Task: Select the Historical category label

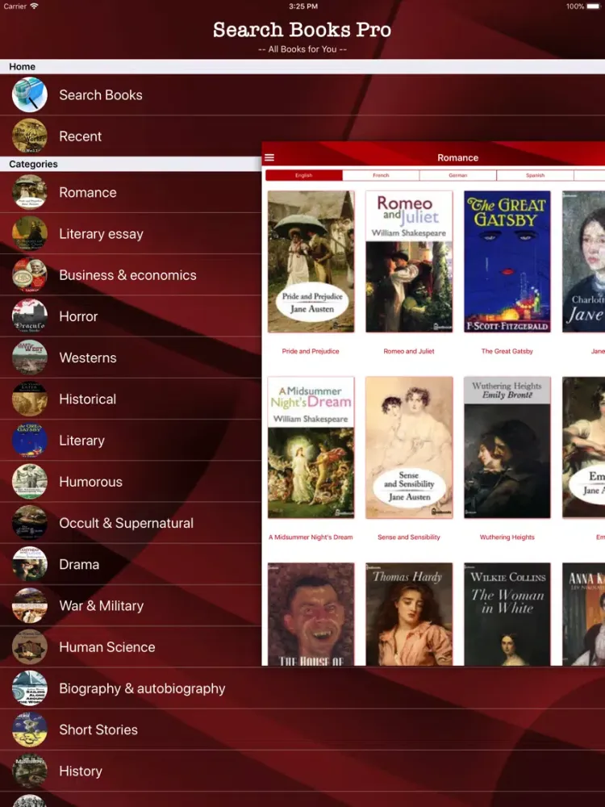Action: 87,399
